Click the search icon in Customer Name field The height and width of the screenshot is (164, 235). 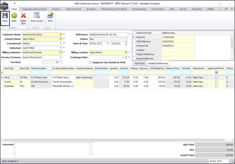[61, 34]
